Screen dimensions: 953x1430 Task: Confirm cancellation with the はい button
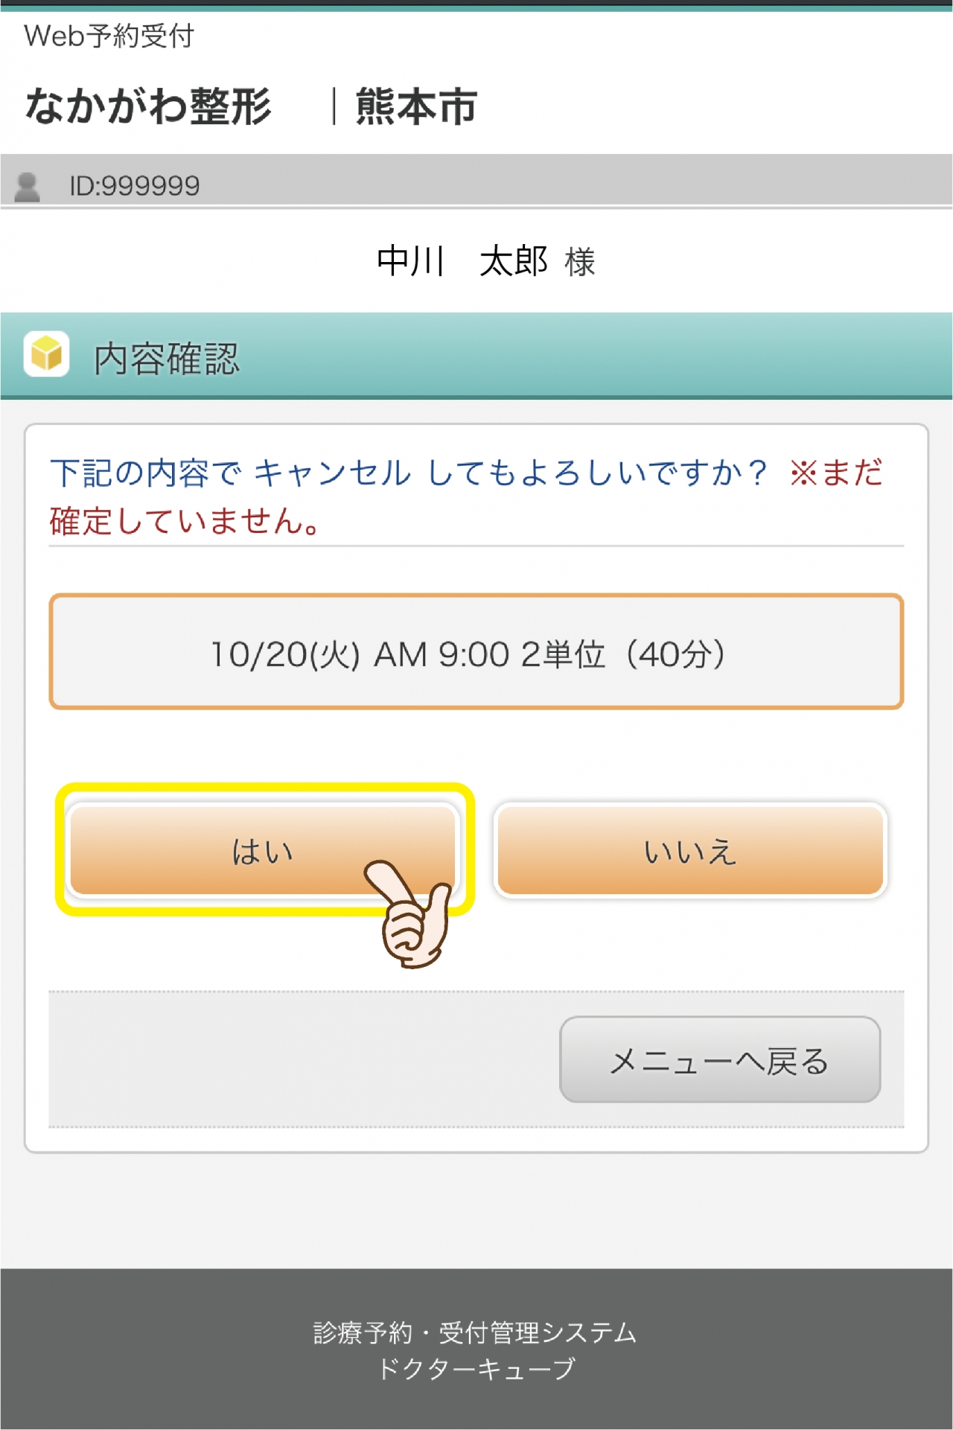coord(262,850)
